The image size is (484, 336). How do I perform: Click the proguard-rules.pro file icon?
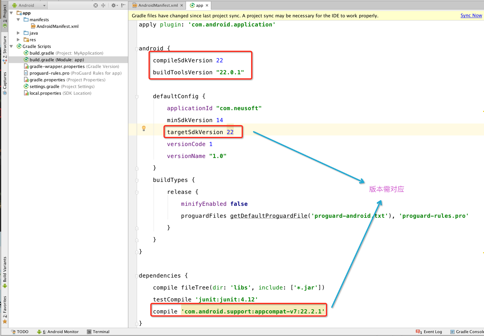coord(26,73)
